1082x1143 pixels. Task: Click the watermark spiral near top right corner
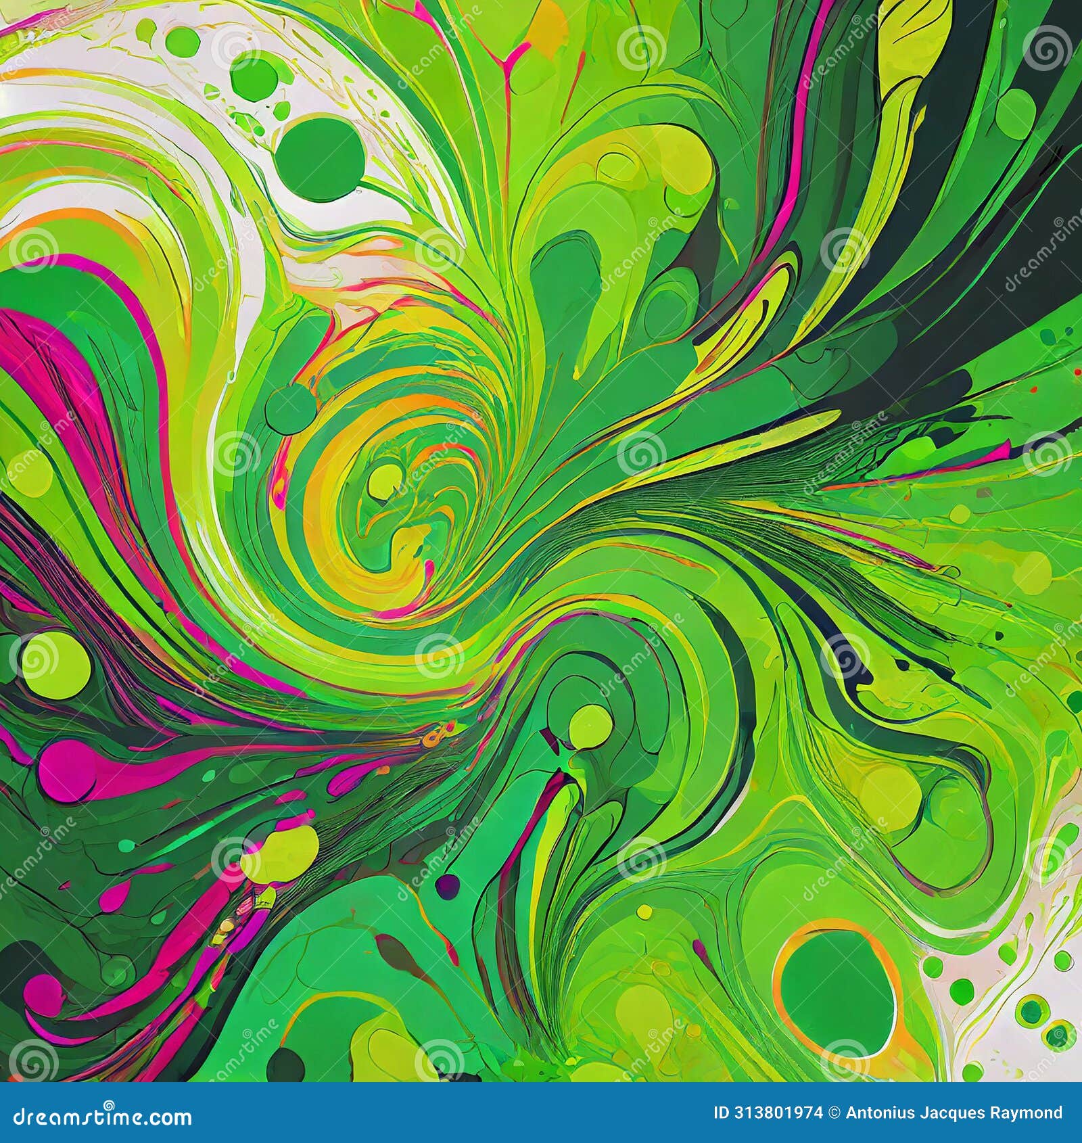pyautogui.click(x=1048, y=49)
